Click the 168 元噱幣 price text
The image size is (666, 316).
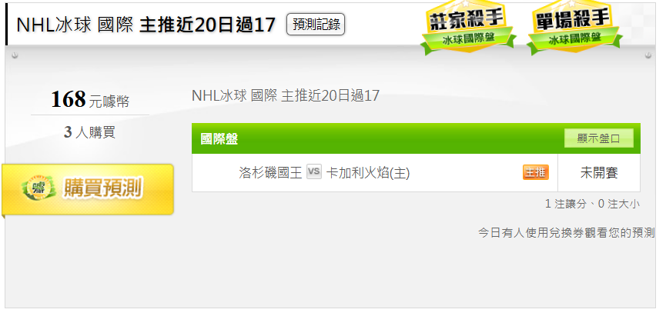coord(90,100)
